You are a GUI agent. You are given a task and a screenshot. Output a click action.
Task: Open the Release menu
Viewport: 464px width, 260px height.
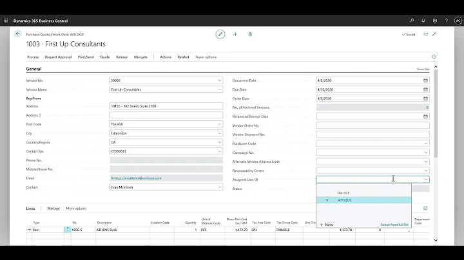122,57
